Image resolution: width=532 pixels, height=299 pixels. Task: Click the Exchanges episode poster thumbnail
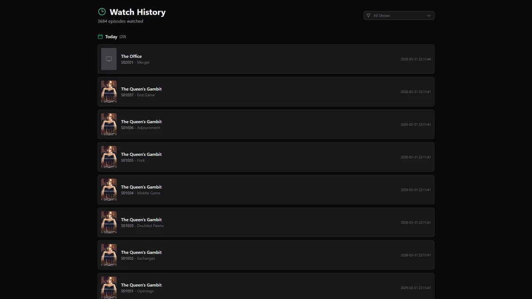[x=109, y=255]
